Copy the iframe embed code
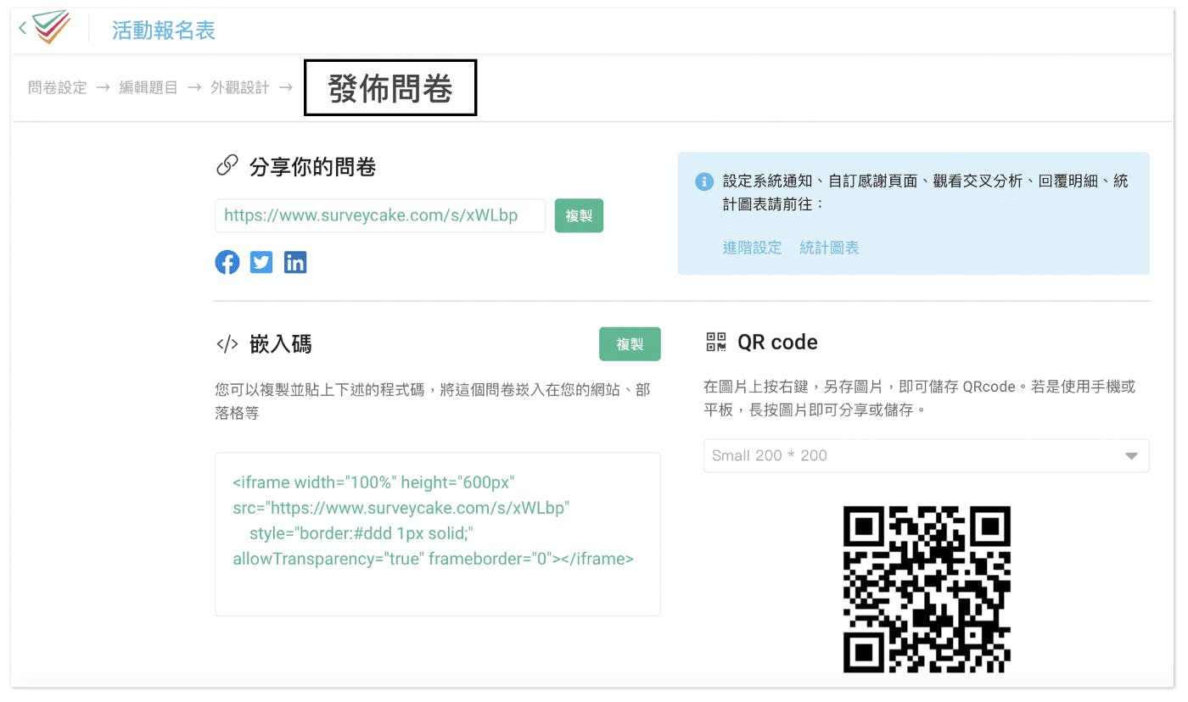Viewport: 1188px width, 702px height. [630, 344]
